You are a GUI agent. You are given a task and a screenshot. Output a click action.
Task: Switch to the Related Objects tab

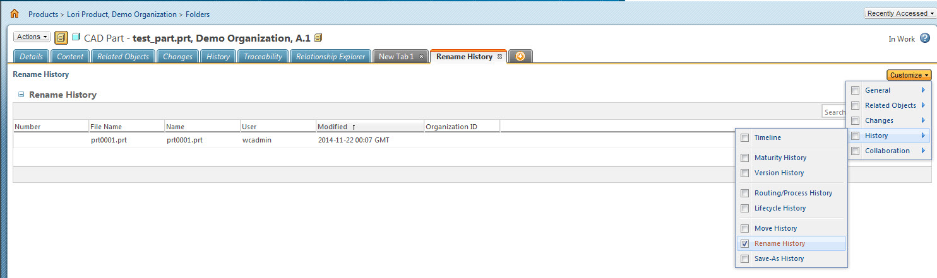(x=122, y=57)
